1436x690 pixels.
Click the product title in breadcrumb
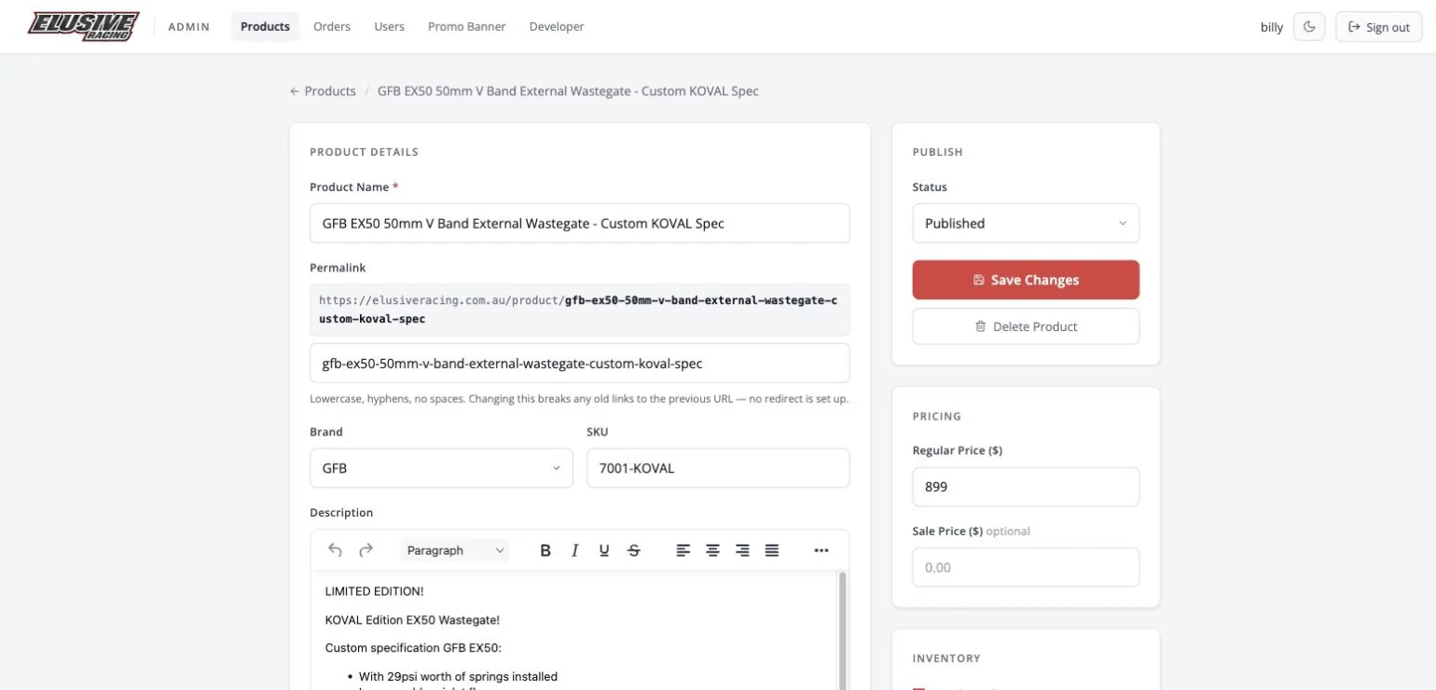(568, 91)
